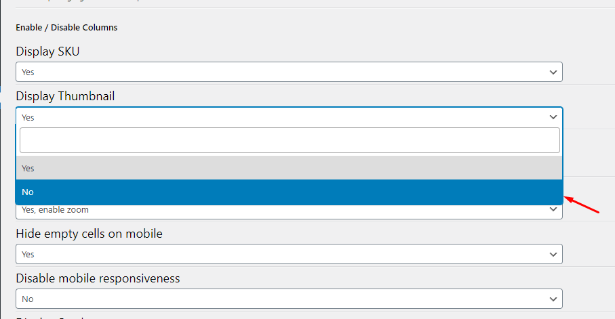Click the 'Display SKU' field label
The width and height of the screenshot is (615, 319).
coord(48,51)
